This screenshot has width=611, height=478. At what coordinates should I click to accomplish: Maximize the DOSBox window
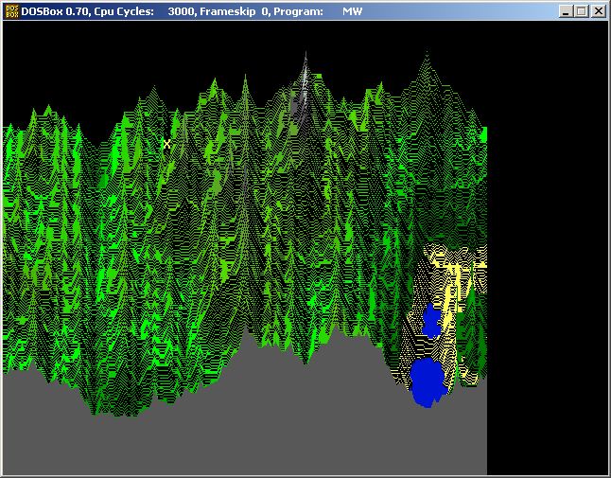point(581,11)
